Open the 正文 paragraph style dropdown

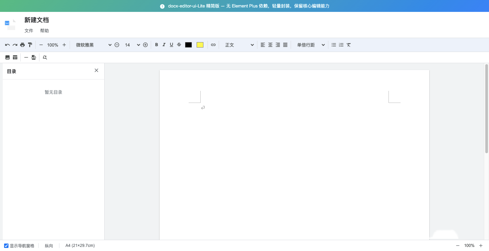tap(239, 45)
